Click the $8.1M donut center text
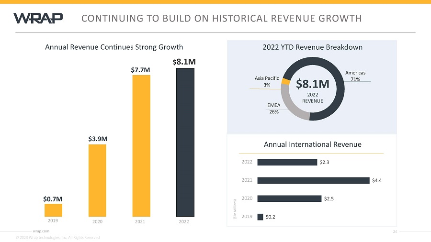This screenshot has height=242, width=431. click(312, 84)
